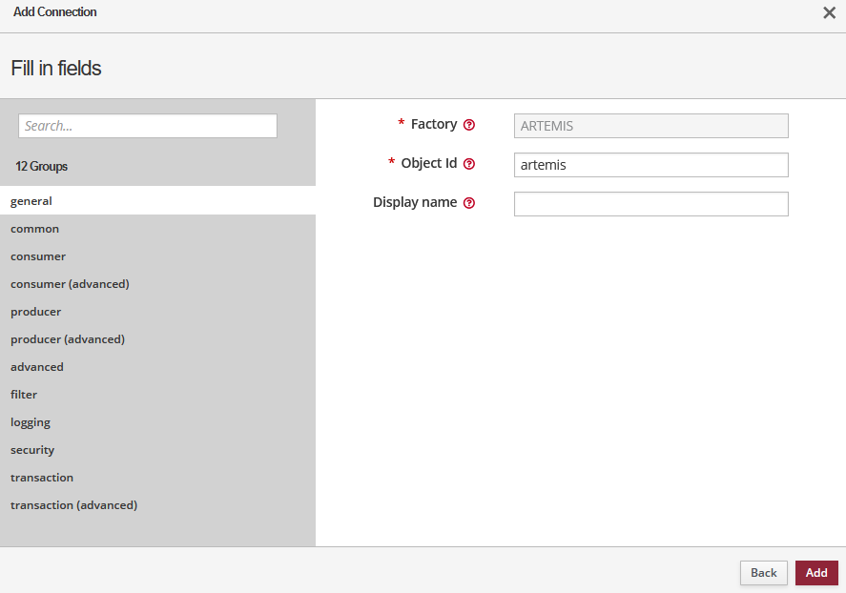
Task: Show the filter group settings
Action: tap(24, 395)
